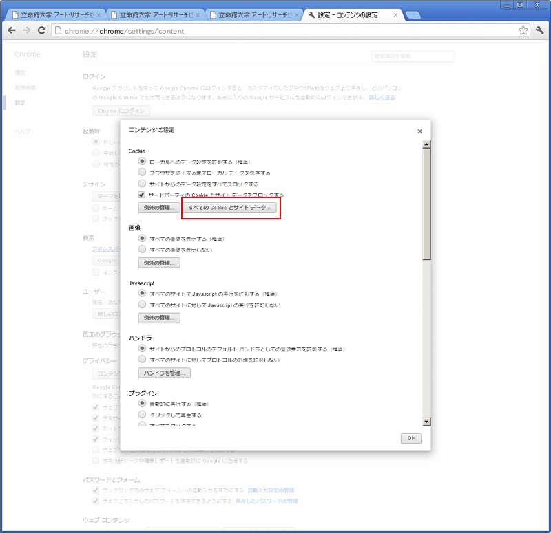The image size is (551, 533).
Task: Open the 詳しく見る link in ログイン section
Action: point(382,98)
